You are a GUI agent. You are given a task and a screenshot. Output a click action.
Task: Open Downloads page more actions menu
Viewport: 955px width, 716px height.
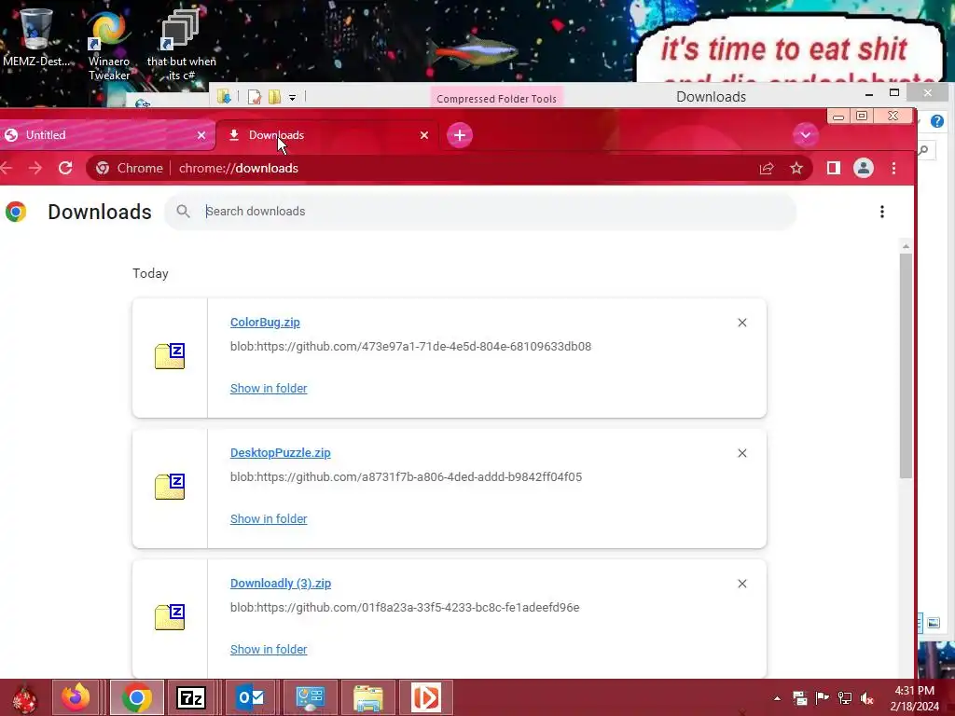[x=882, y=212]
